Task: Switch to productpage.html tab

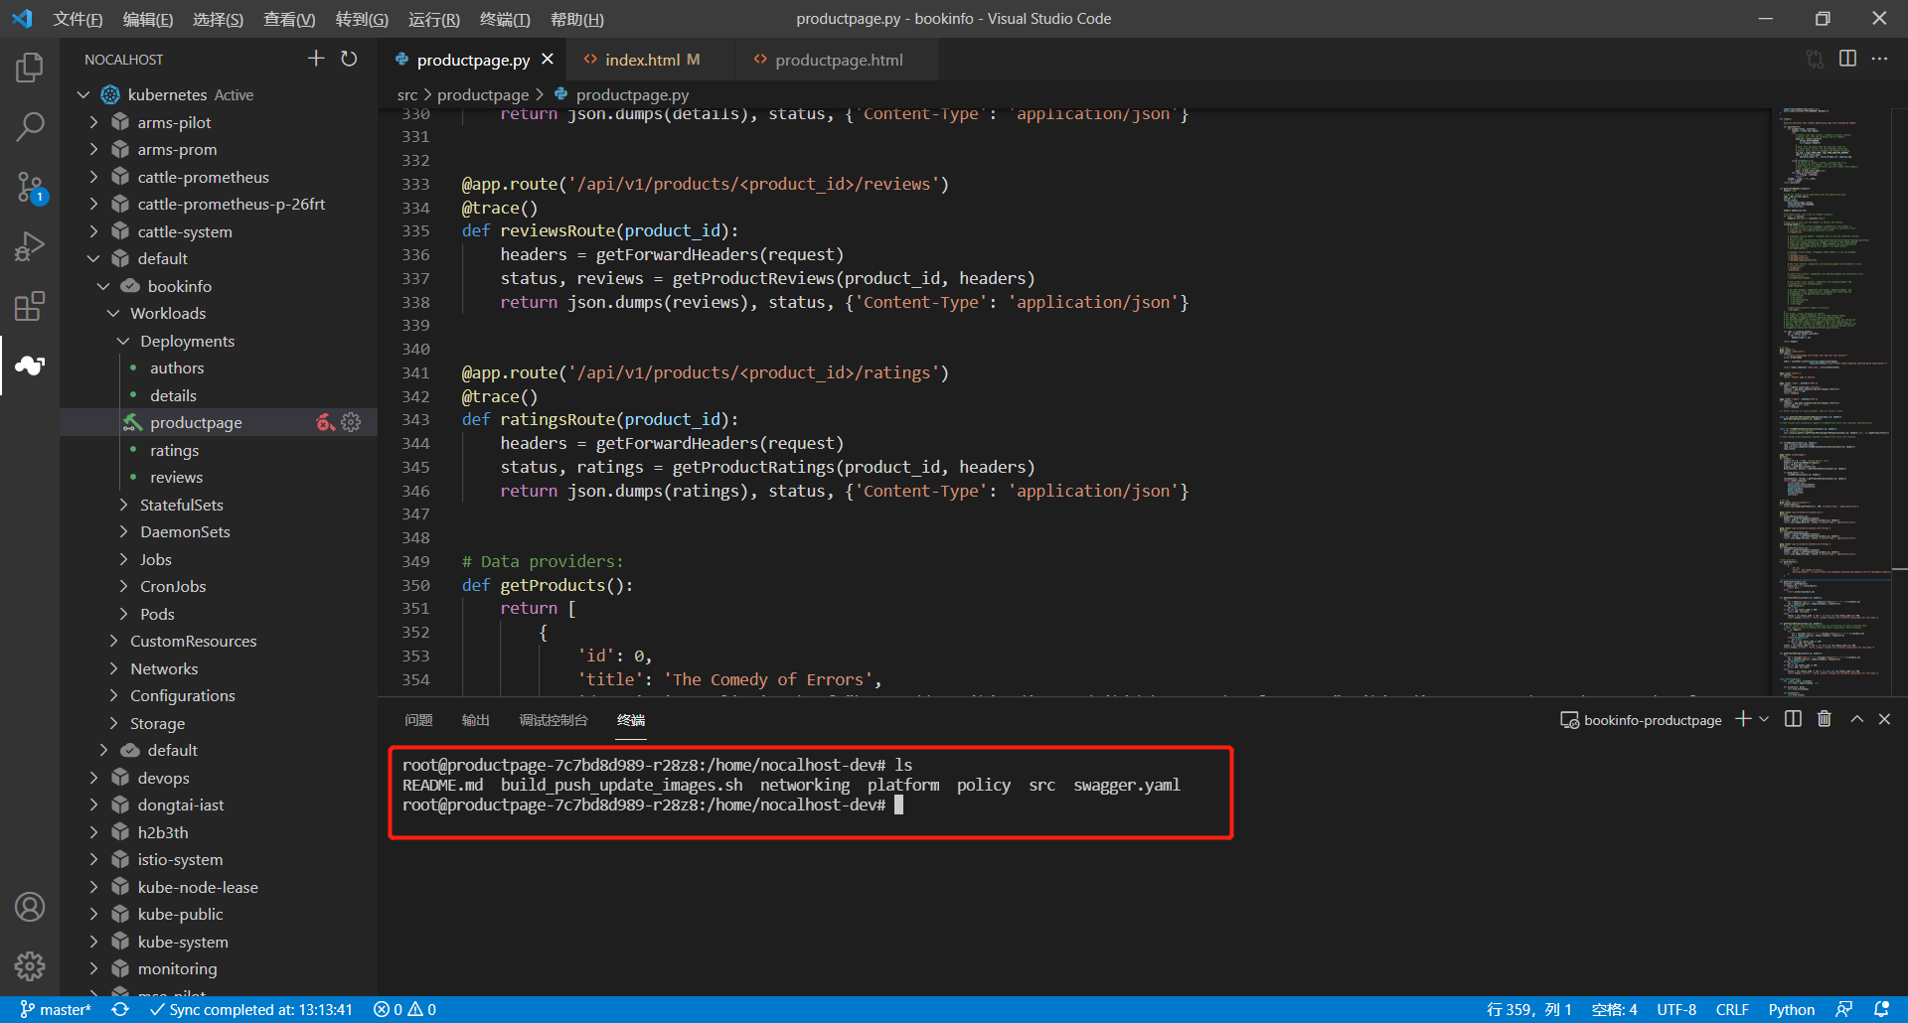Action: tap(838, 60)
